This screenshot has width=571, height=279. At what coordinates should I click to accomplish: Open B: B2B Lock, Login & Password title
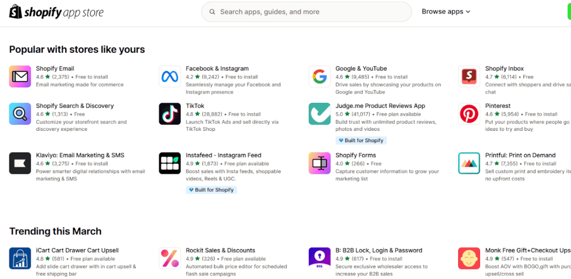[x=379, y=250]
